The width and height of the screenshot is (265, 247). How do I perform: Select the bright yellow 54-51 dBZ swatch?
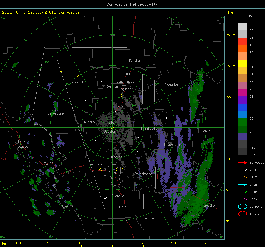243,63
